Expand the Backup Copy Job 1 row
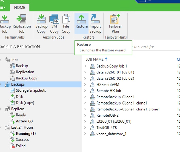 [x=85, y=66]
